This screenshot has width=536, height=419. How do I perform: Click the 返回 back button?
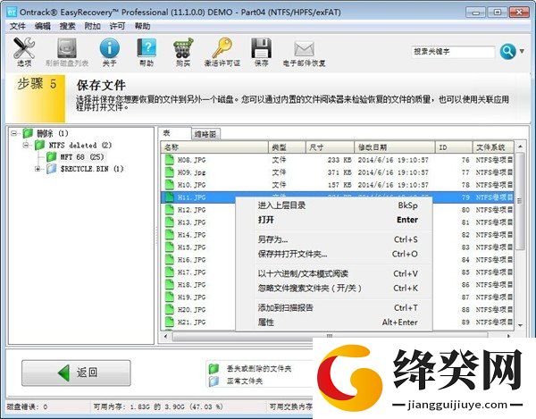coord(76,373)
